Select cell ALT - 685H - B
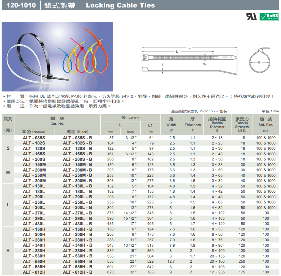This screenshot has height=276, width=281. (77, 267)
